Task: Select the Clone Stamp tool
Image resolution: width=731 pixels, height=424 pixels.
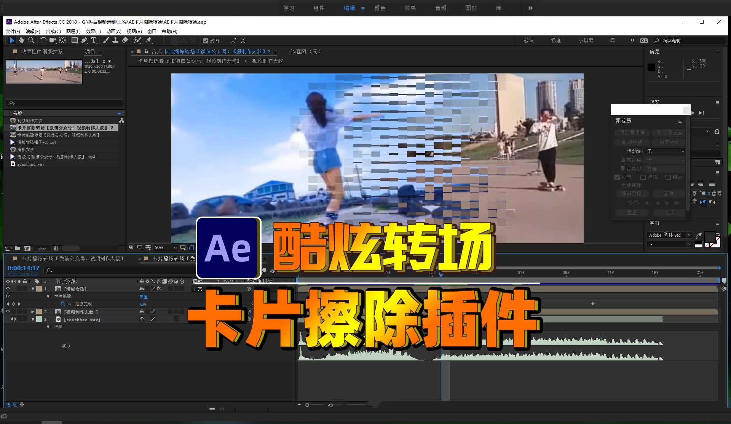Action: coord(115,40)
